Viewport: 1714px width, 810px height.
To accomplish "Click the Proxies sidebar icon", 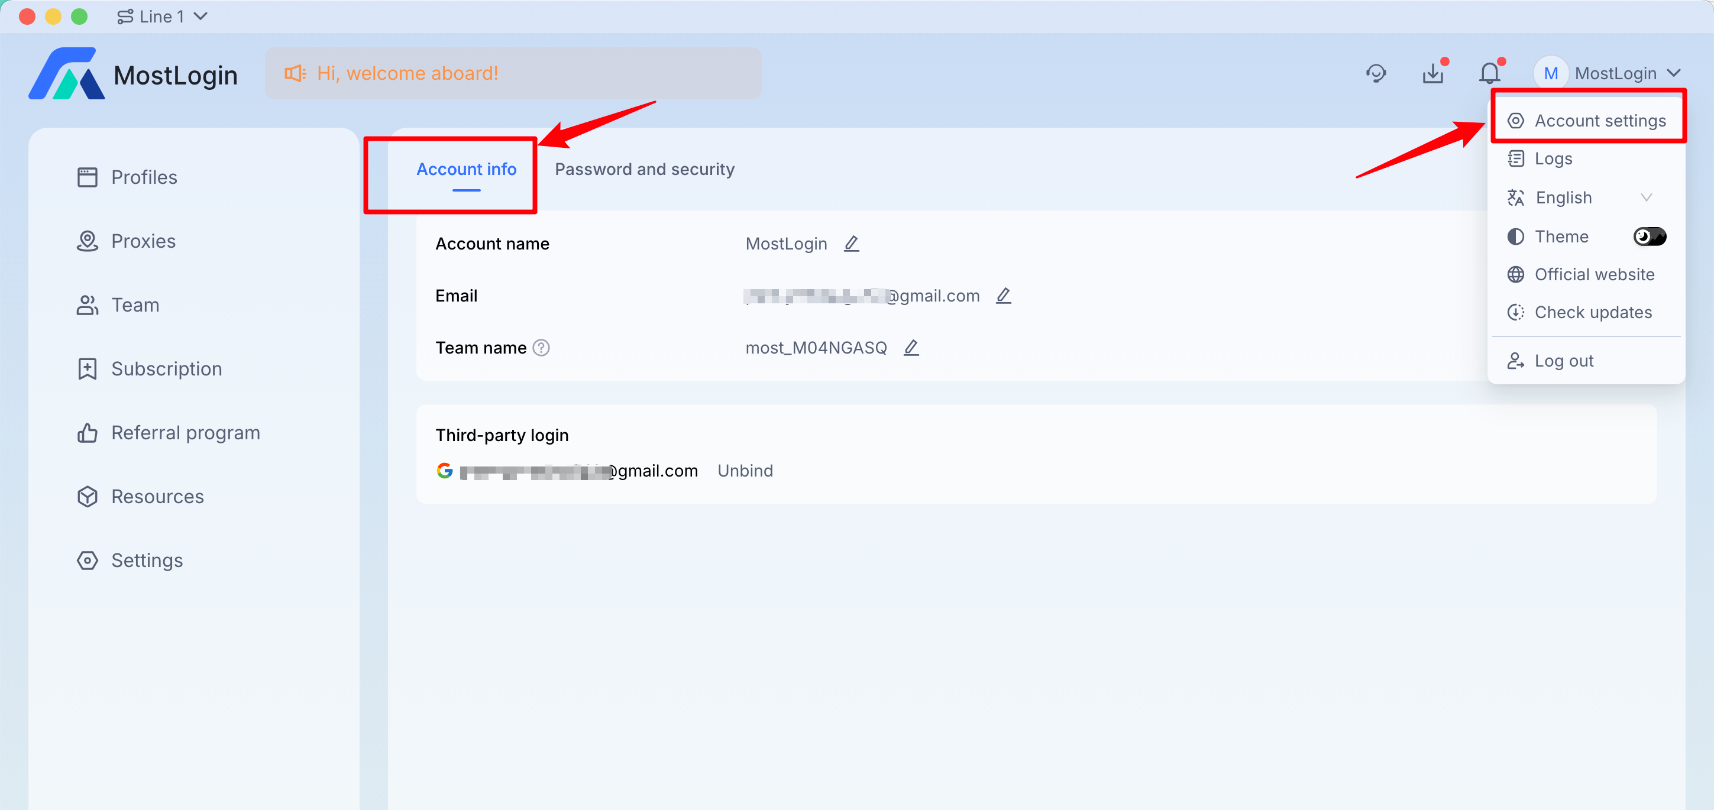I will [x=87, y=241].
